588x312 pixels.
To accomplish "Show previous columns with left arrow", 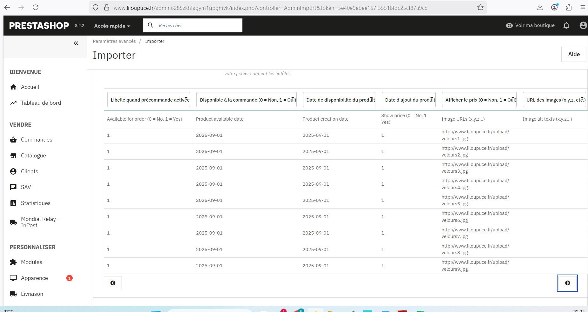I will click(113, 283).
